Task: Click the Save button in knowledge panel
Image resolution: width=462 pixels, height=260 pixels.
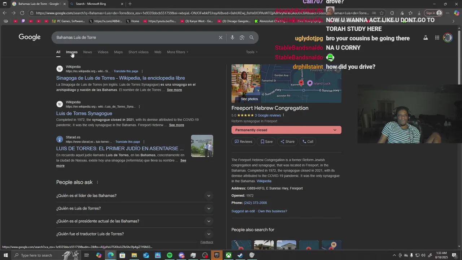Action: pos(267,142)
